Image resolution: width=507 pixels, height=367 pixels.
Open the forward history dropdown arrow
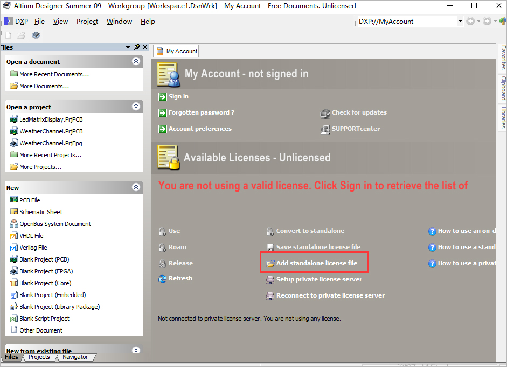point(495,22)
